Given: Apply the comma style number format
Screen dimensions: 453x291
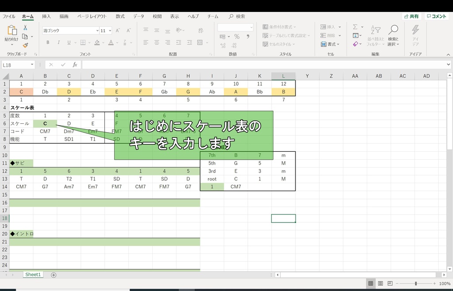Looking at the screenshot, I should coord(248,37).
